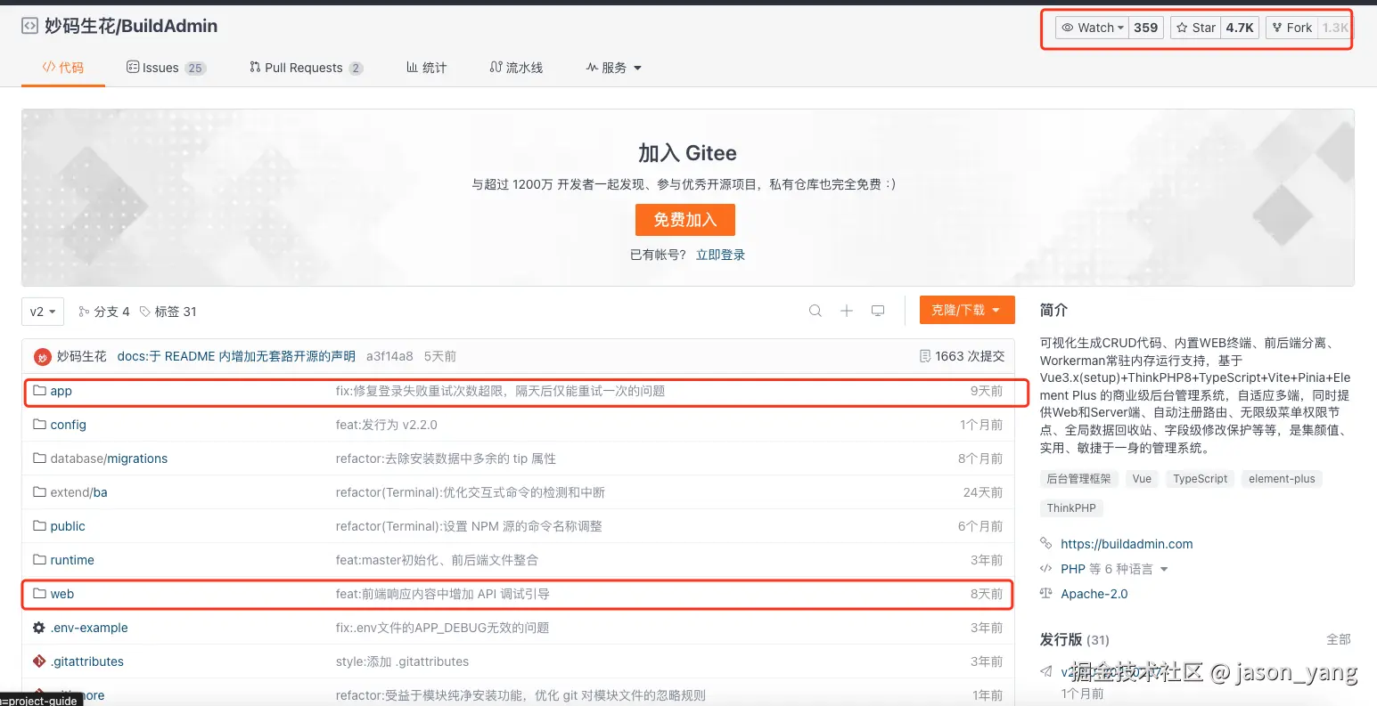The image size is (1377, 706).
Task: Open the Apache-2.0 license link
Action: tap(1094, 594)
